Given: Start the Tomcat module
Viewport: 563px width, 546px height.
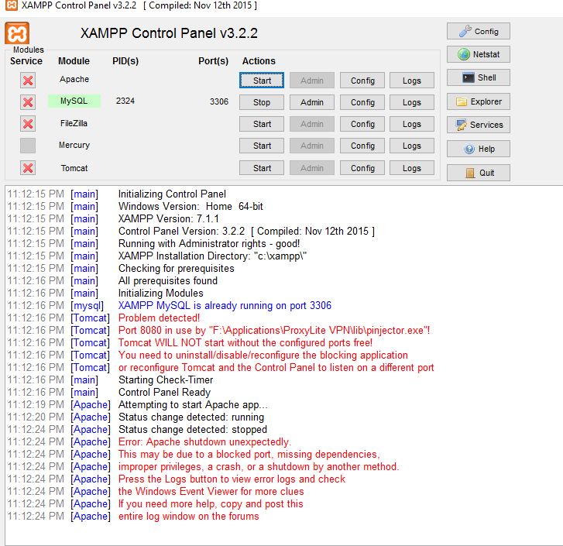Looking at the screenshot, I should click(262, 167).
